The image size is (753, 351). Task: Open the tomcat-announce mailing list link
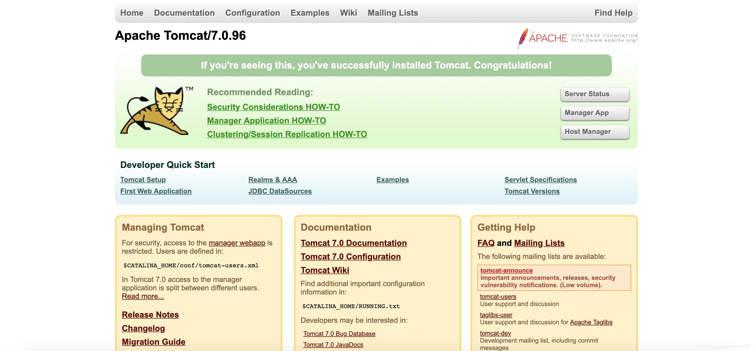[507, 270]
